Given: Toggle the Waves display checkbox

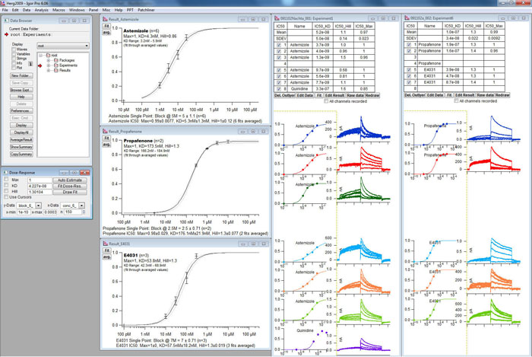Looking at the screenshot, I should tap(14, 49).
